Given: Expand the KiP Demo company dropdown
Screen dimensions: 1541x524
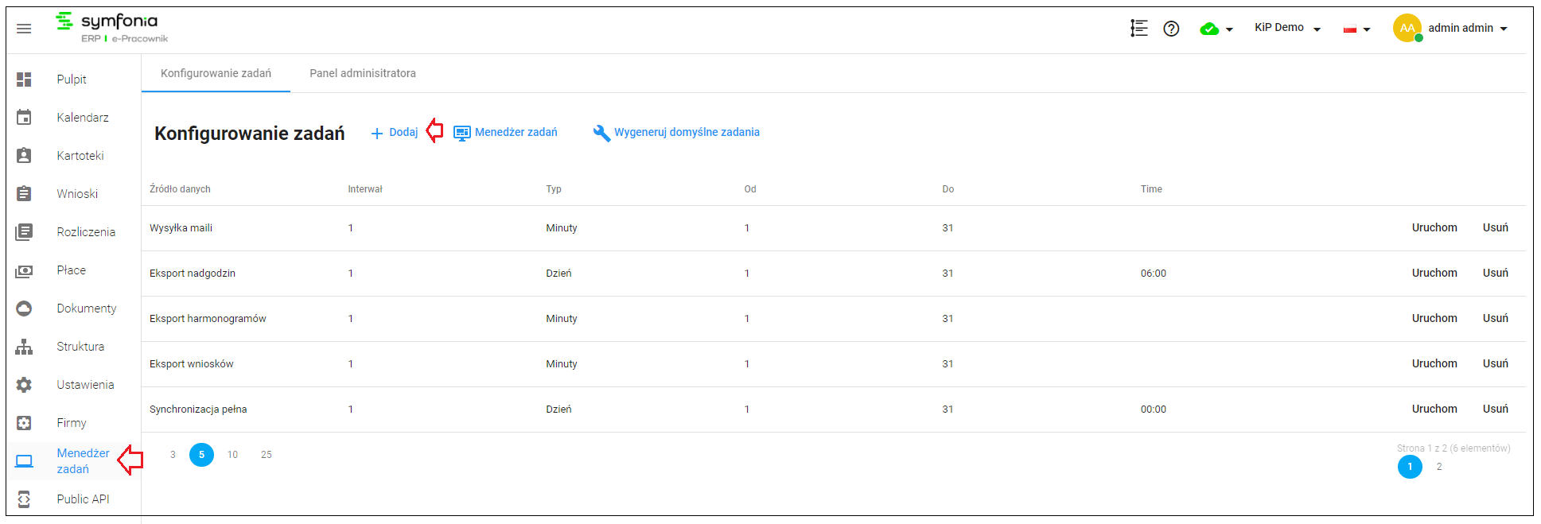Looking at the screenshot, I should 1288,28.
